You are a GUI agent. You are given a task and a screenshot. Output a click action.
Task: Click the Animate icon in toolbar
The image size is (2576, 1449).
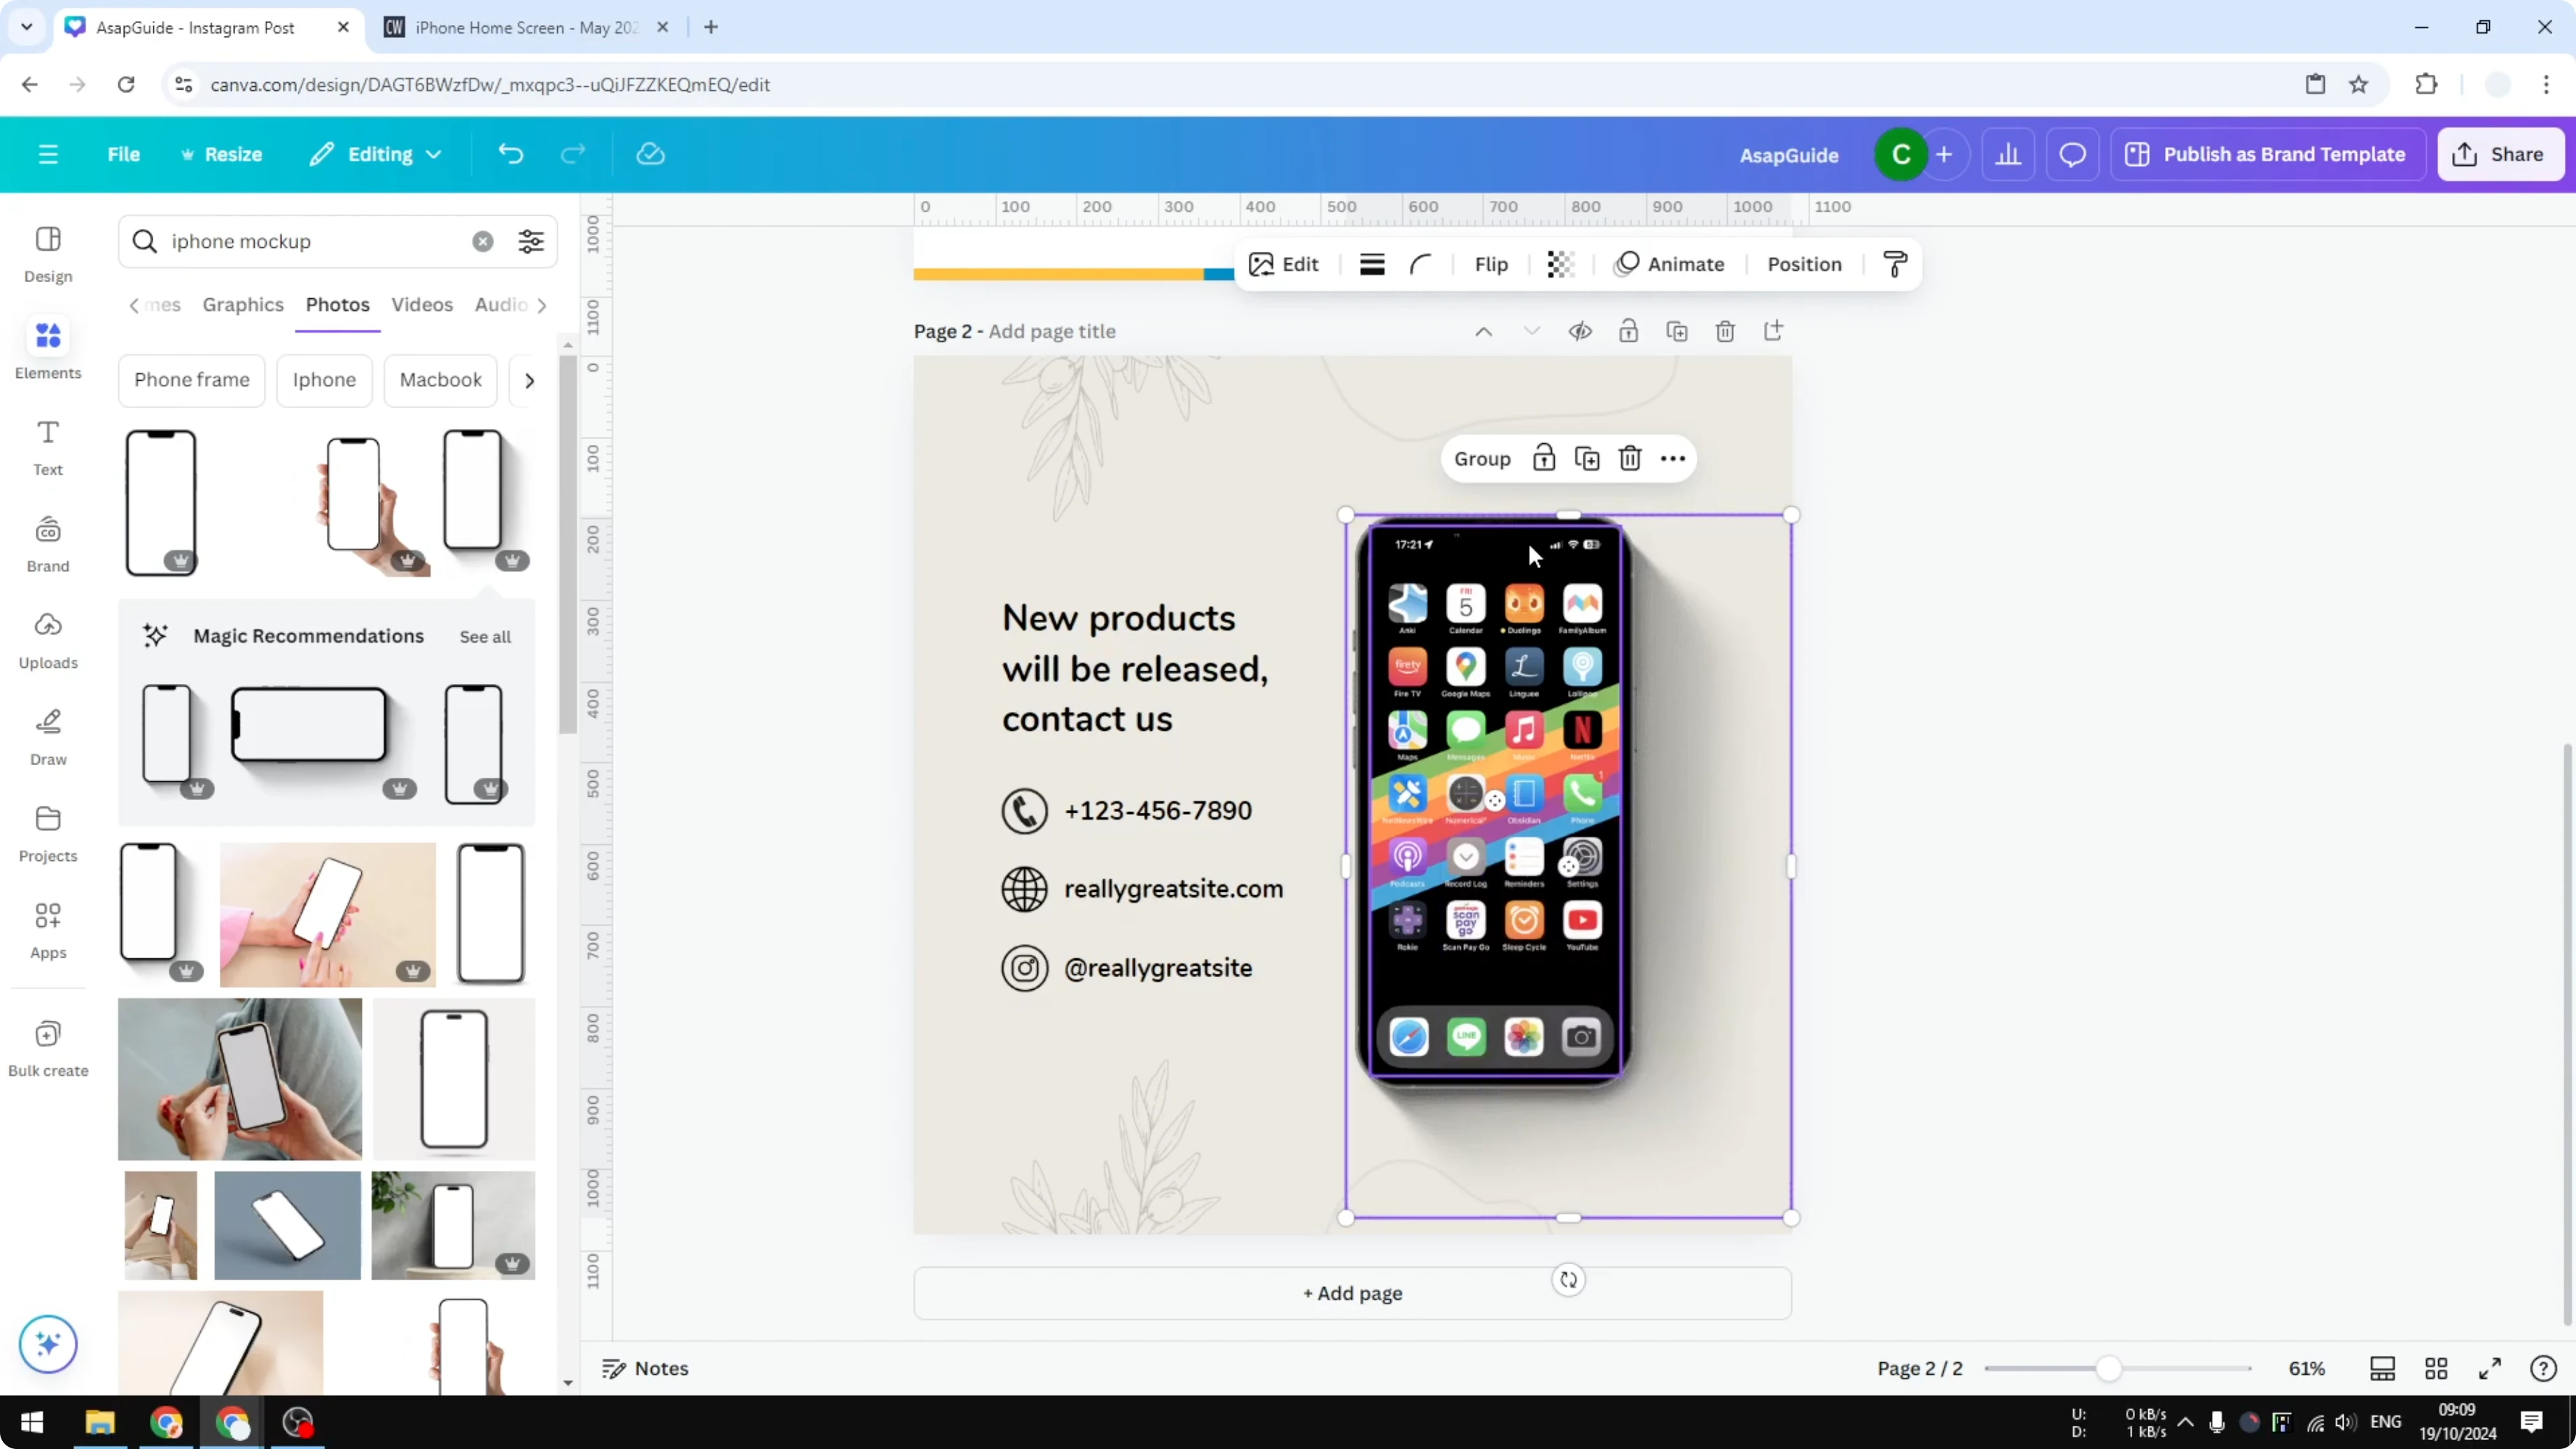1669,264
